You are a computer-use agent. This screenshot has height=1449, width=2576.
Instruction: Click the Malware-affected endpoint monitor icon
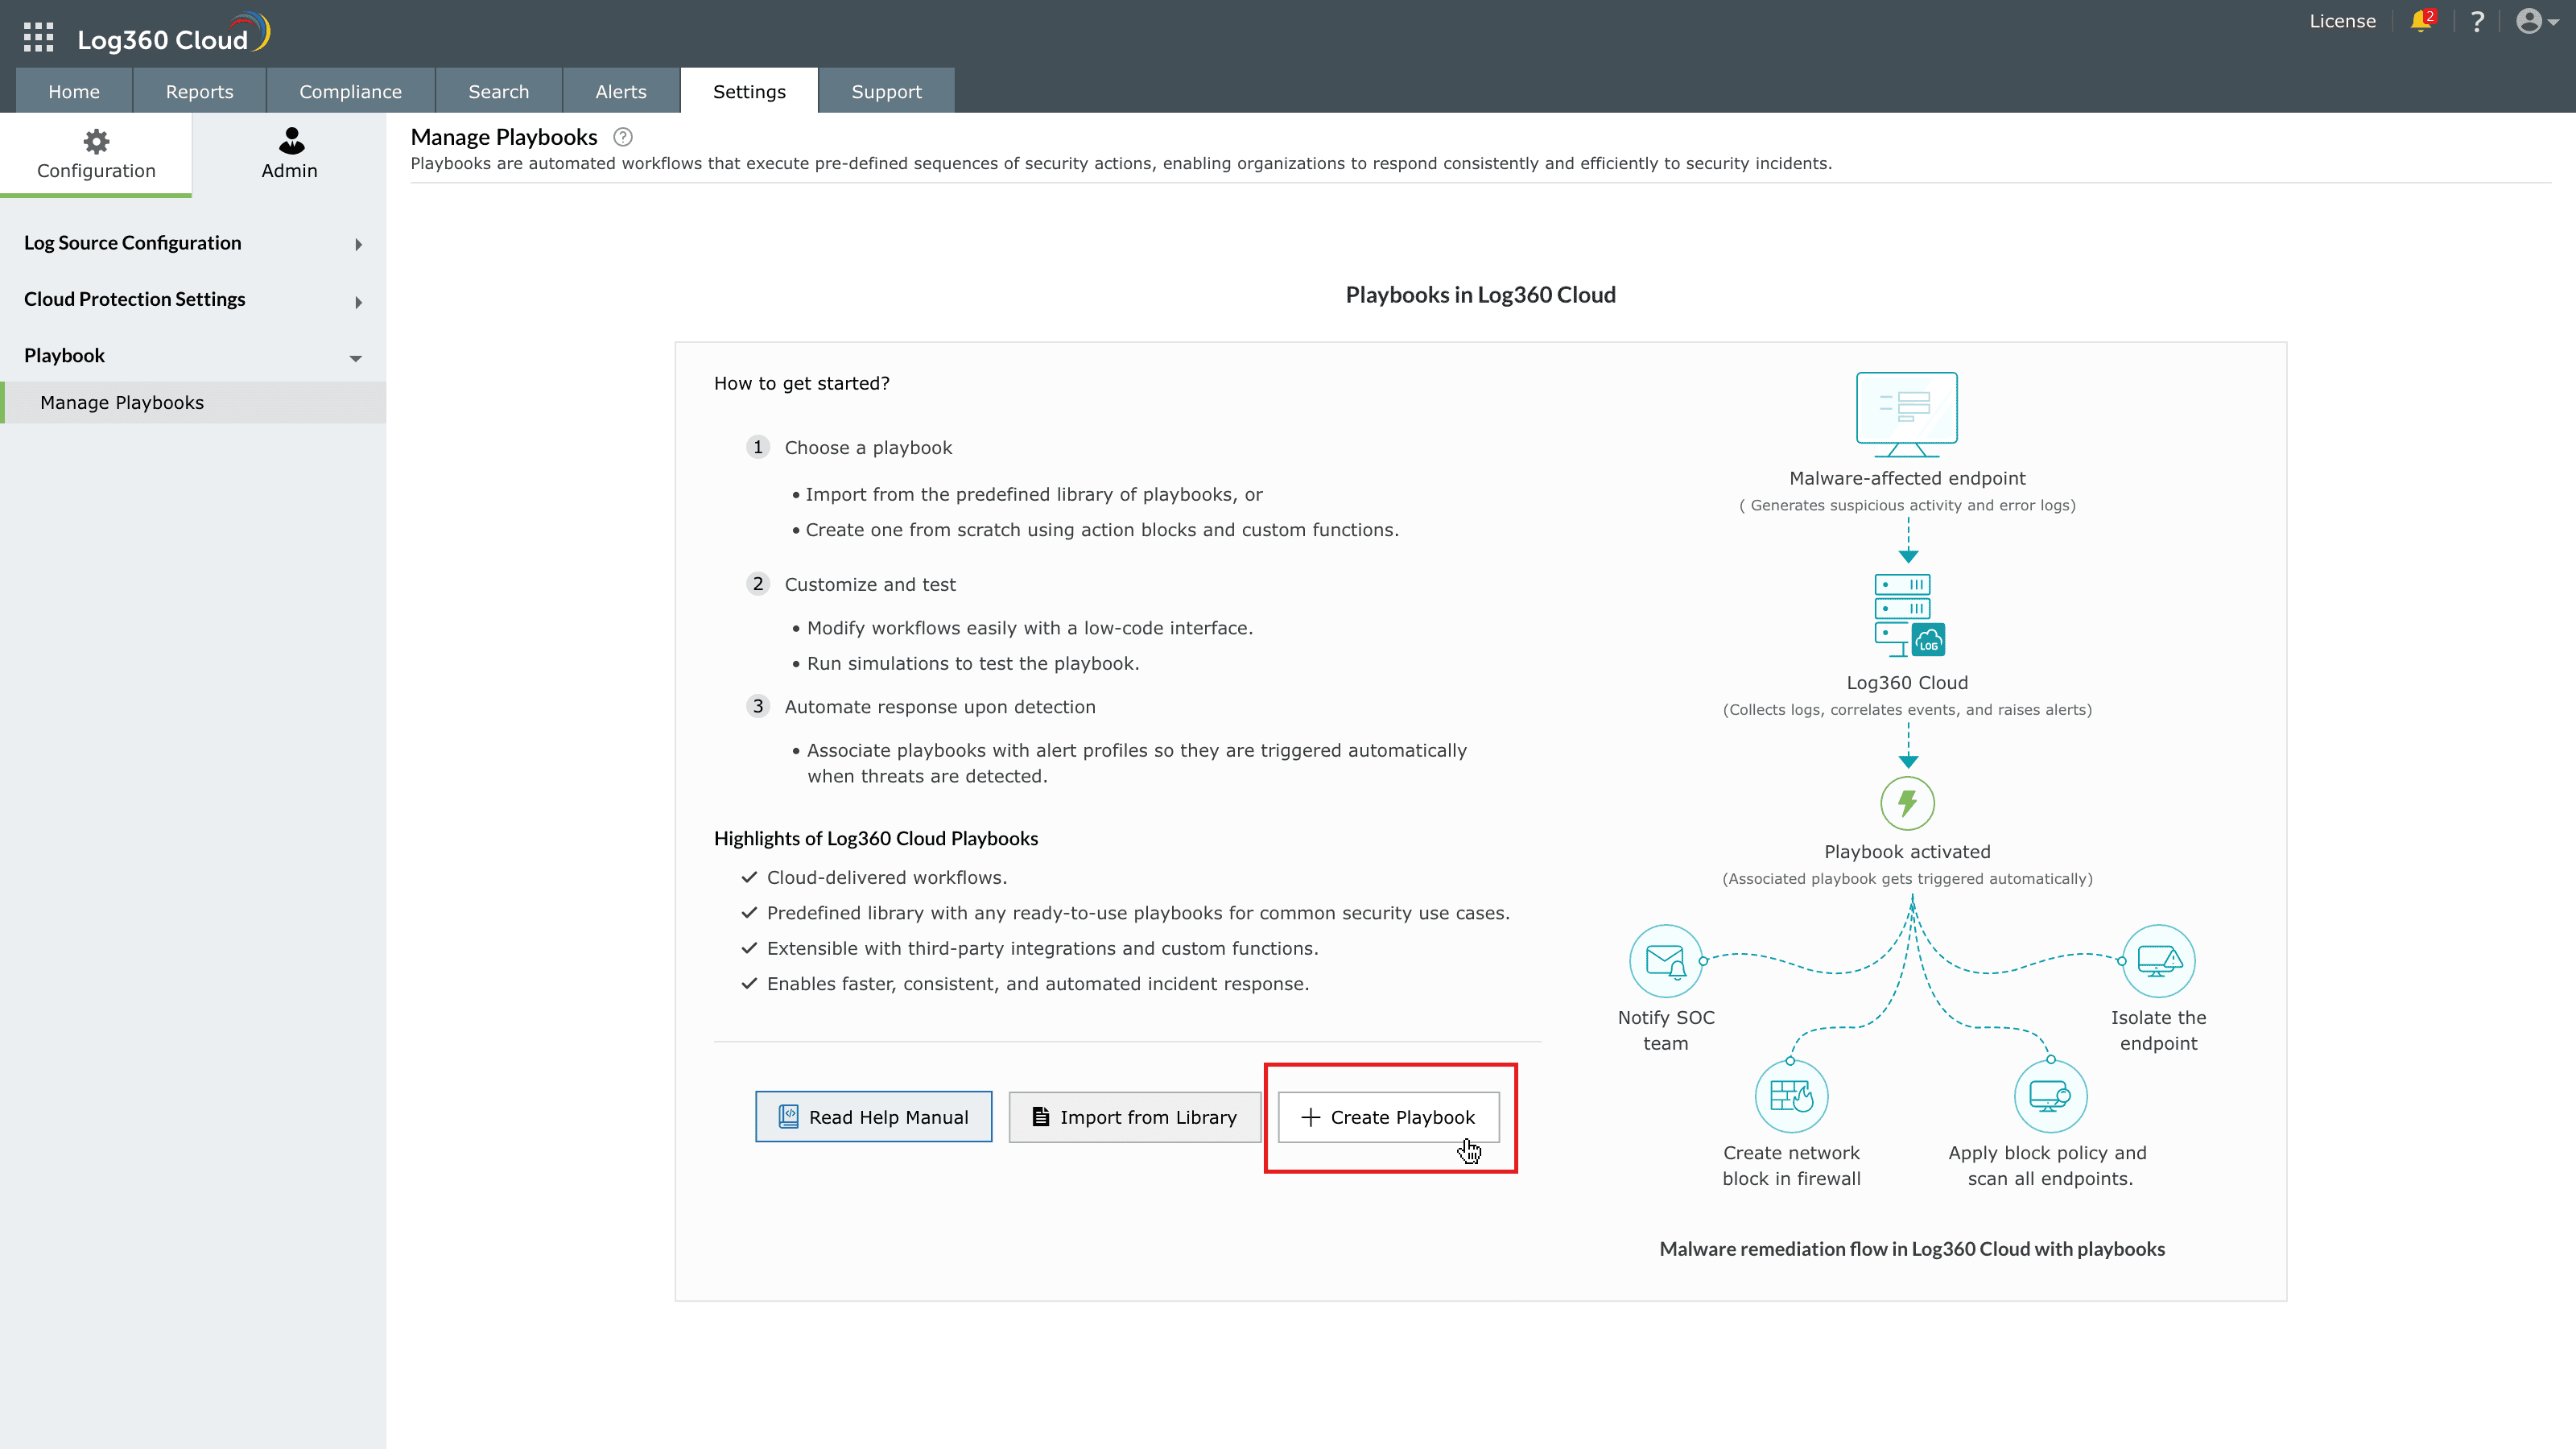pos(1907,414)
